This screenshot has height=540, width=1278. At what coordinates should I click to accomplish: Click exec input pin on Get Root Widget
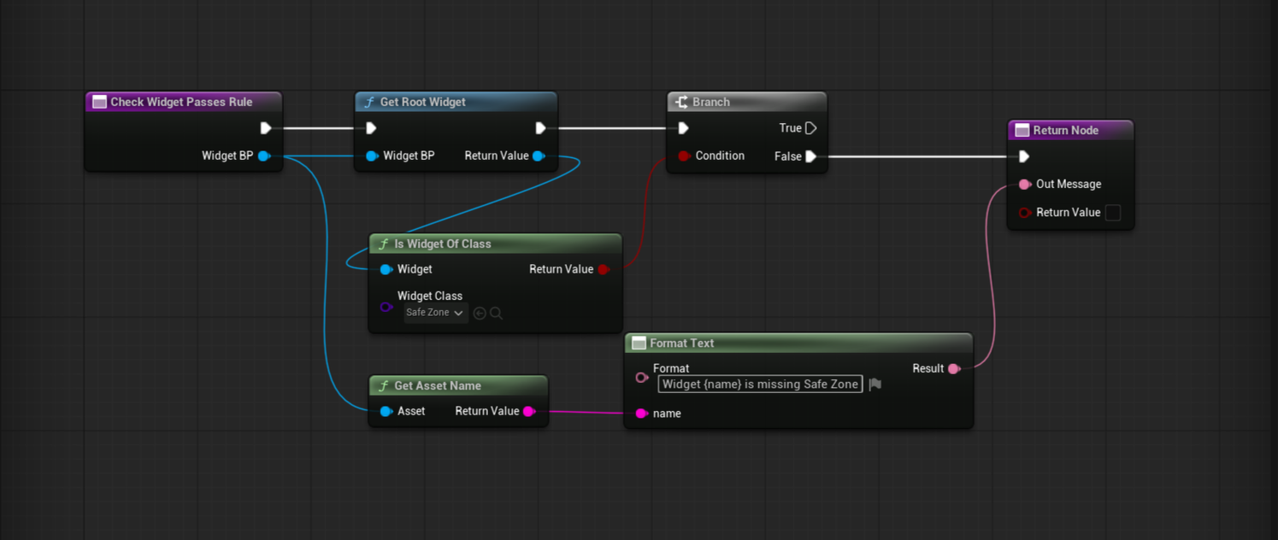tap(371, 128)
